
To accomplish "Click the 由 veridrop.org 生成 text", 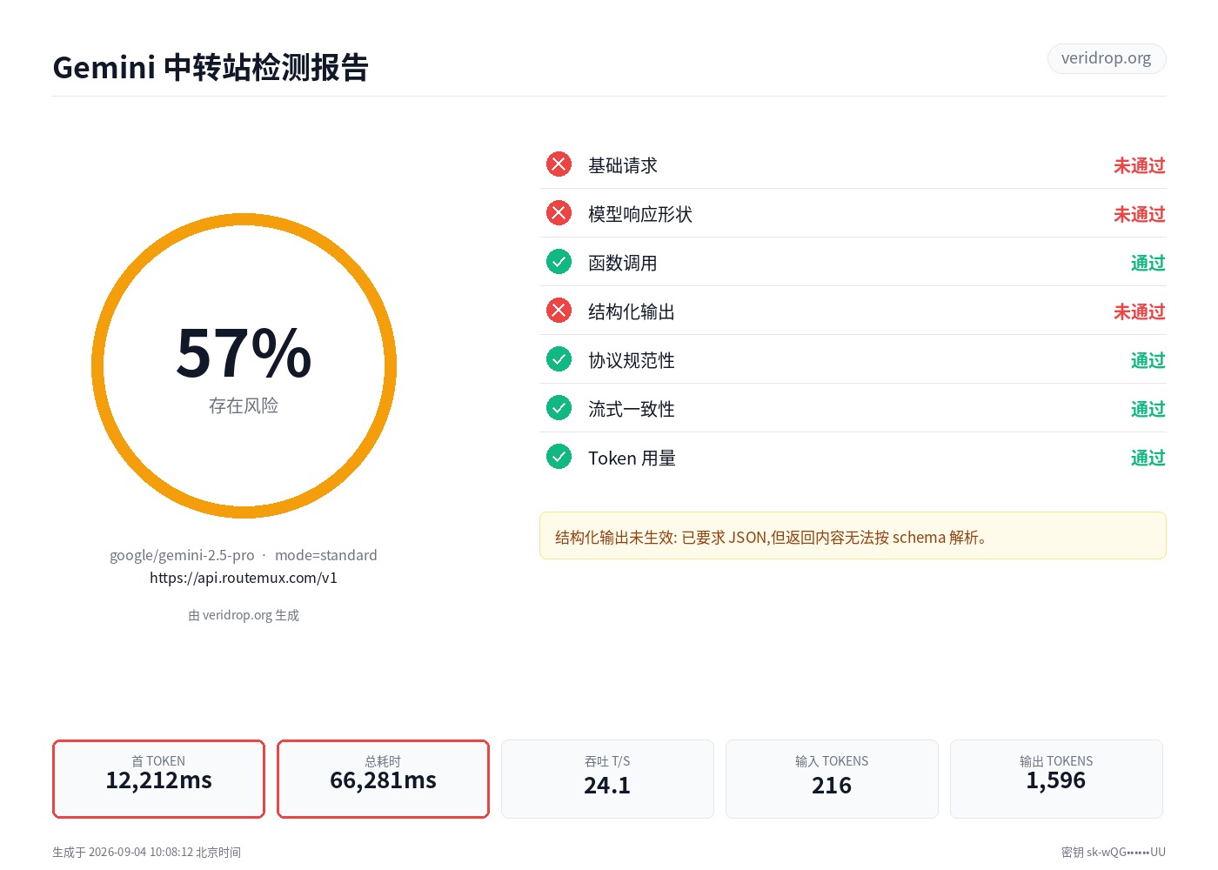I will coord(244,615).
